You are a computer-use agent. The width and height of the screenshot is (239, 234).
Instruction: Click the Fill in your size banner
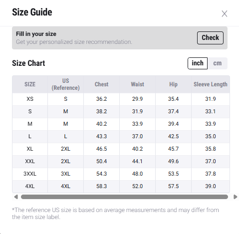120,38
